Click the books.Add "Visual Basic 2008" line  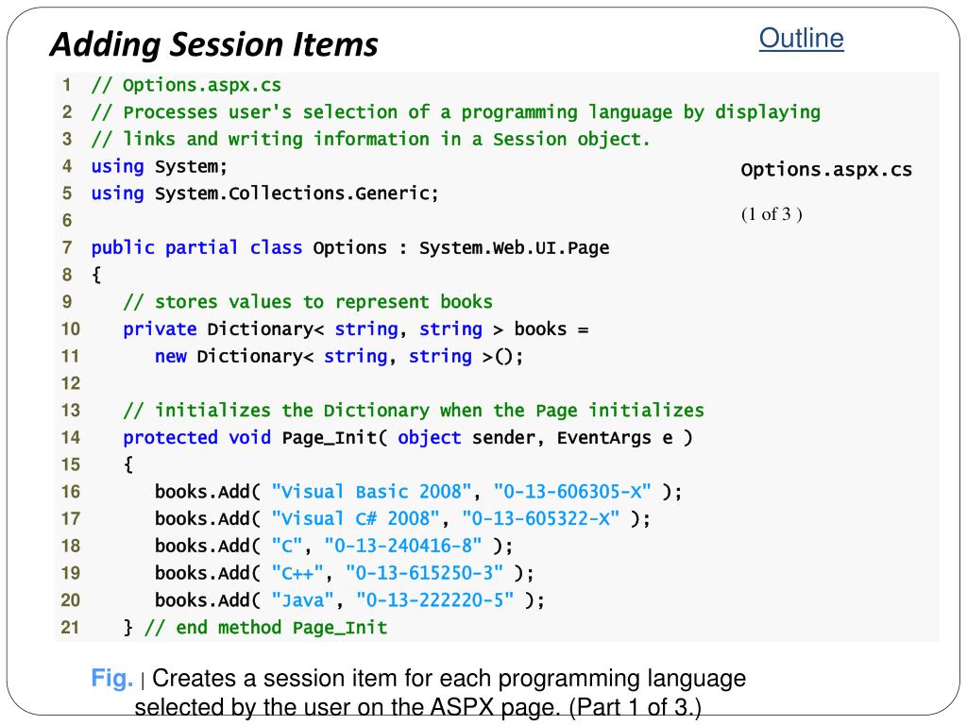pos(418,492)
